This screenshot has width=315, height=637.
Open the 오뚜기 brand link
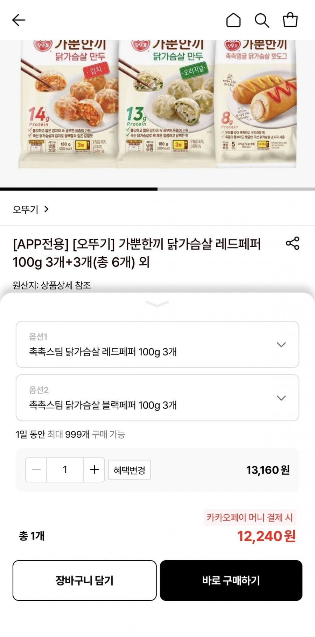30,209
